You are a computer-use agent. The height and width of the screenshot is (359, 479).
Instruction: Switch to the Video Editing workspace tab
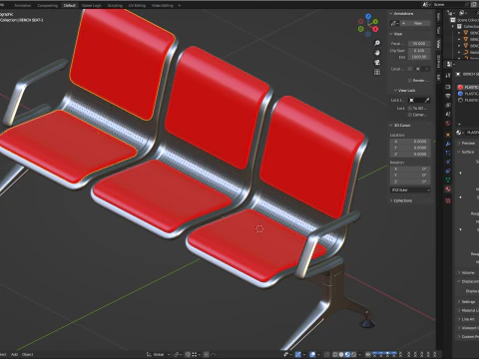(x=163, y=5)
